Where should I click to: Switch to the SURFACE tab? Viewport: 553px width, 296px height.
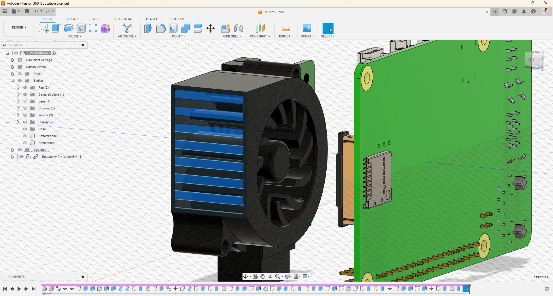[72, 19]
